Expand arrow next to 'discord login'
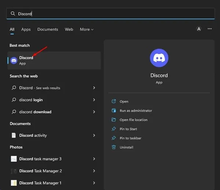Screen dimensions: 220x190 [x=94, y=100]
